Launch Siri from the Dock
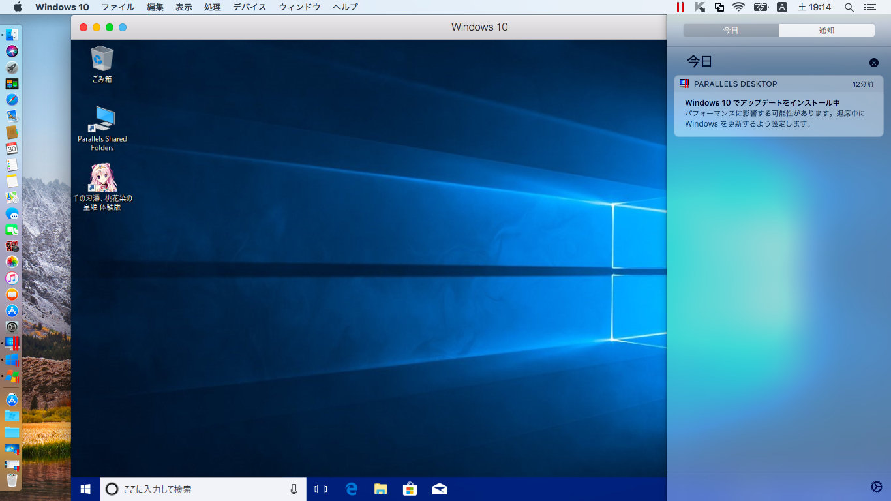This screenshot has height=501, width=891. (x=12, y=52)
